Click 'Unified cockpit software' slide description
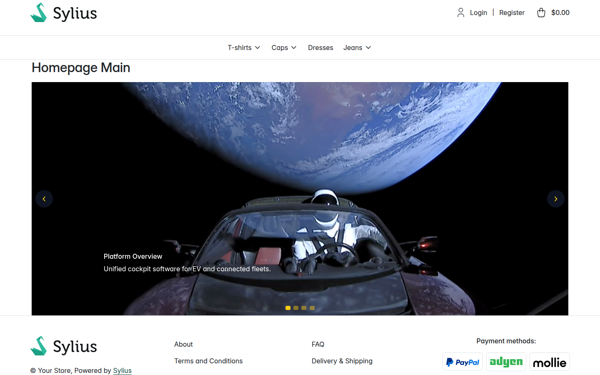Viewport: 600px width, 375px height. (187, 269)
